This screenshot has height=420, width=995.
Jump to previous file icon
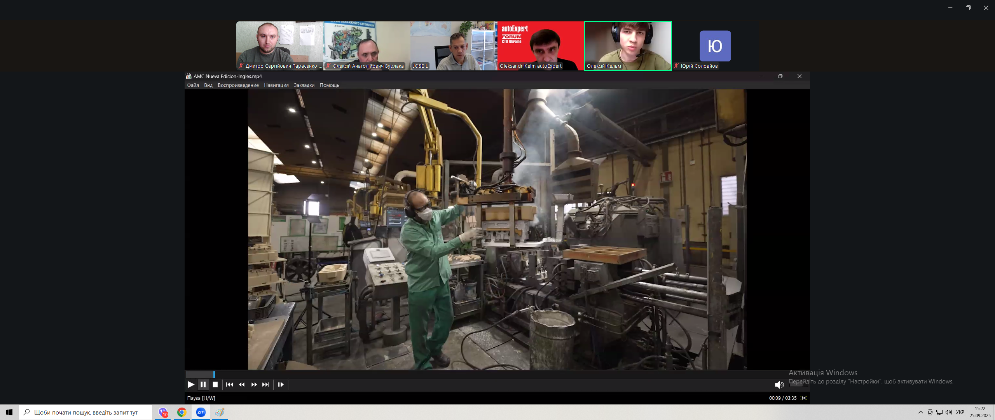click(x=229, y=385)
